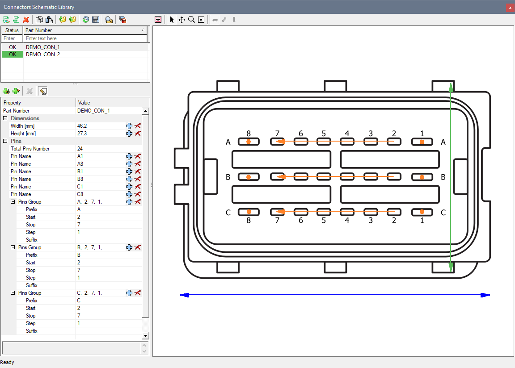Image resolution: width=515 pixels, height=368 pixels.
Task: Click the copy icon in top toolbar
Action: pyautogui.click(x=39, y=20)
